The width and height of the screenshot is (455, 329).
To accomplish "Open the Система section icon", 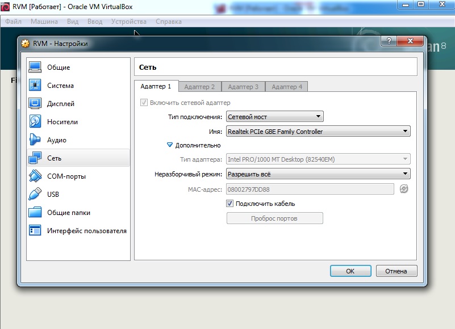I will coord(35,86).
